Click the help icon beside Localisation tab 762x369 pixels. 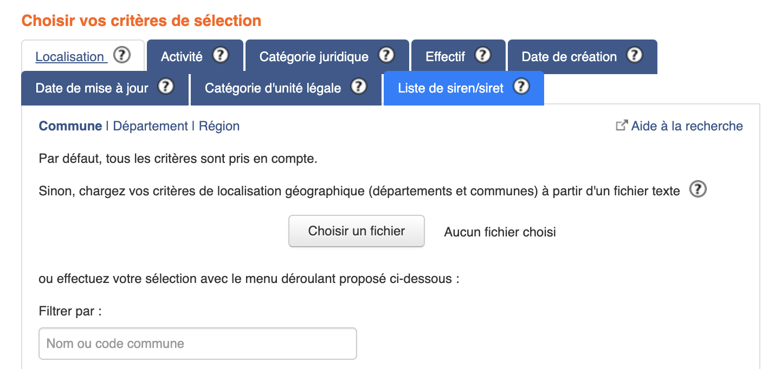(122, 56)
